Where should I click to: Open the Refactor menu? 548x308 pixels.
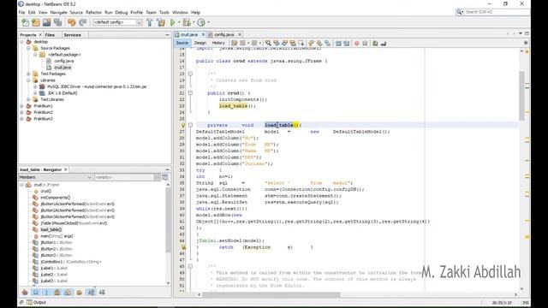(x=93, y=12)
